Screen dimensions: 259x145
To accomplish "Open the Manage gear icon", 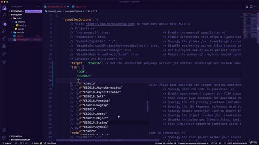I will pyautogui.click(x=4, y=137).
